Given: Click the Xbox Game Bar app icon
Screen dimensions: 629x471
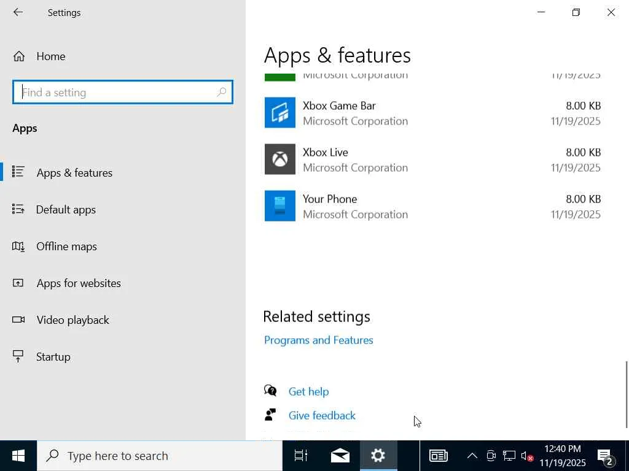Looking at the screenshot, I should (280, 113).
